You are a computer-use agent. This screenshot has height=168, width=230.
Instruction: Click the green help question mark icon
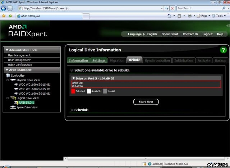[x=223, y=50]
